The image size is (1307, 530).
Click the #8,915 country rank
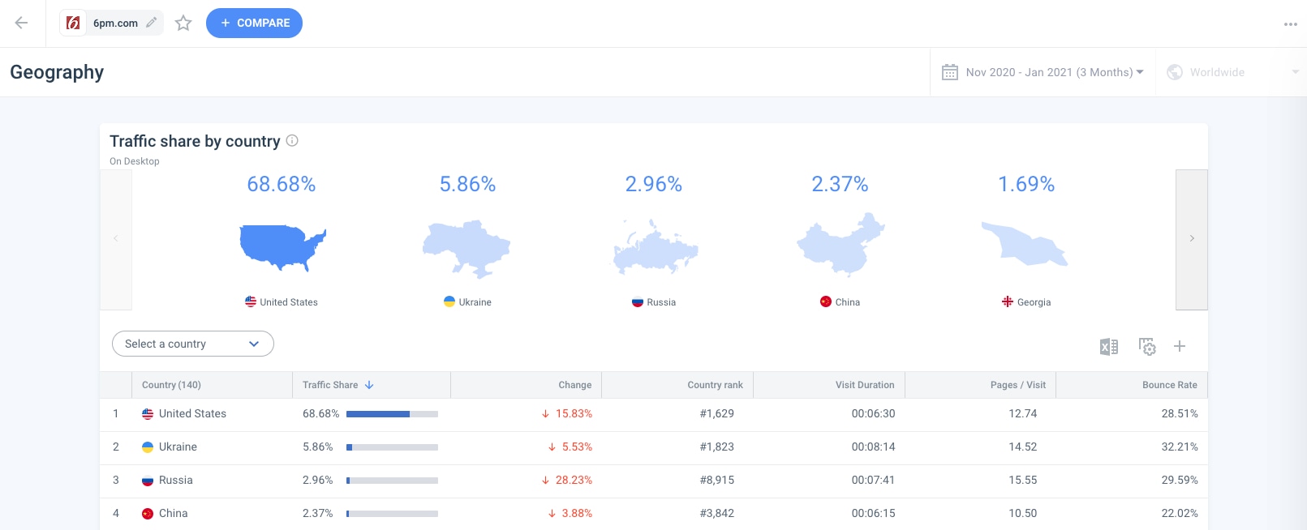point(717,480)
